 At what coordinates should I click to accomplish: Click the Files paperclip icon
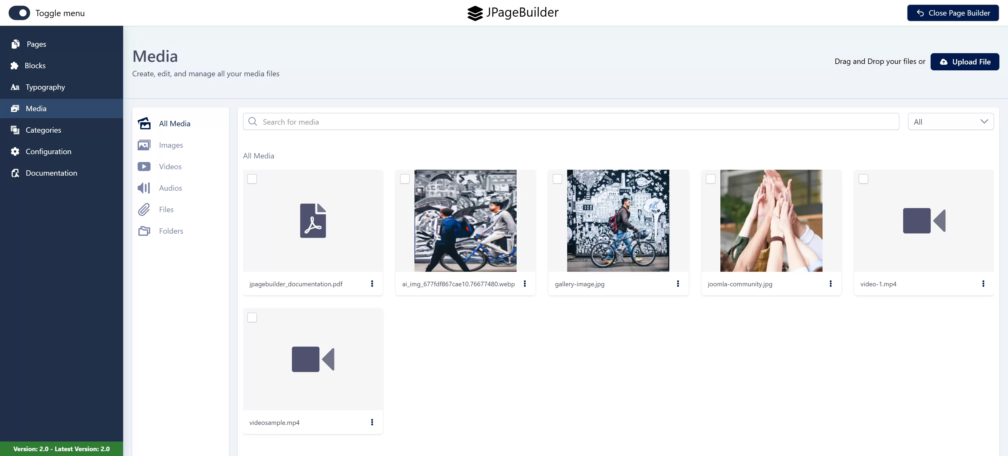pos(144,209)
